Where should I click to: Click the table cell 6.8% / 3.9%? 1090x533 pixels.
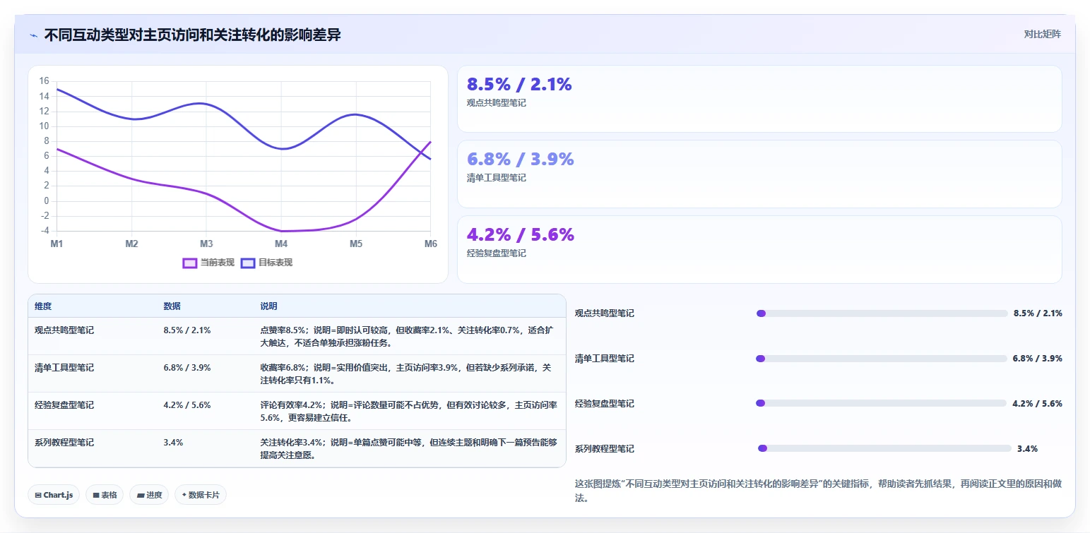(186, 367)
